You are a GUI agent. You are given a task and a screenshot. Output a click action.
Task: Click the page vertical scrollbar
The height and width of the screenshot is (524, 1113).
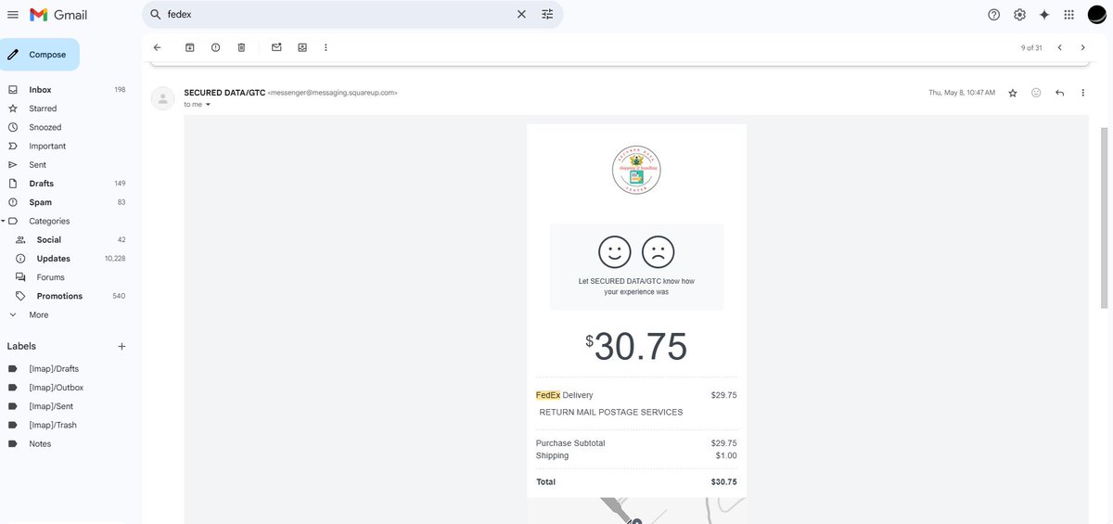1104,218
